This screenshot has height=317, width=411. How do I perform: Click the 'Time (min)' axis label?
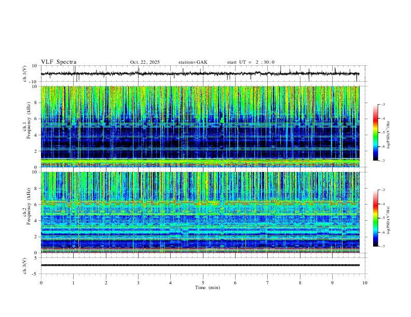pyautogui.click(x=208, y=287)
